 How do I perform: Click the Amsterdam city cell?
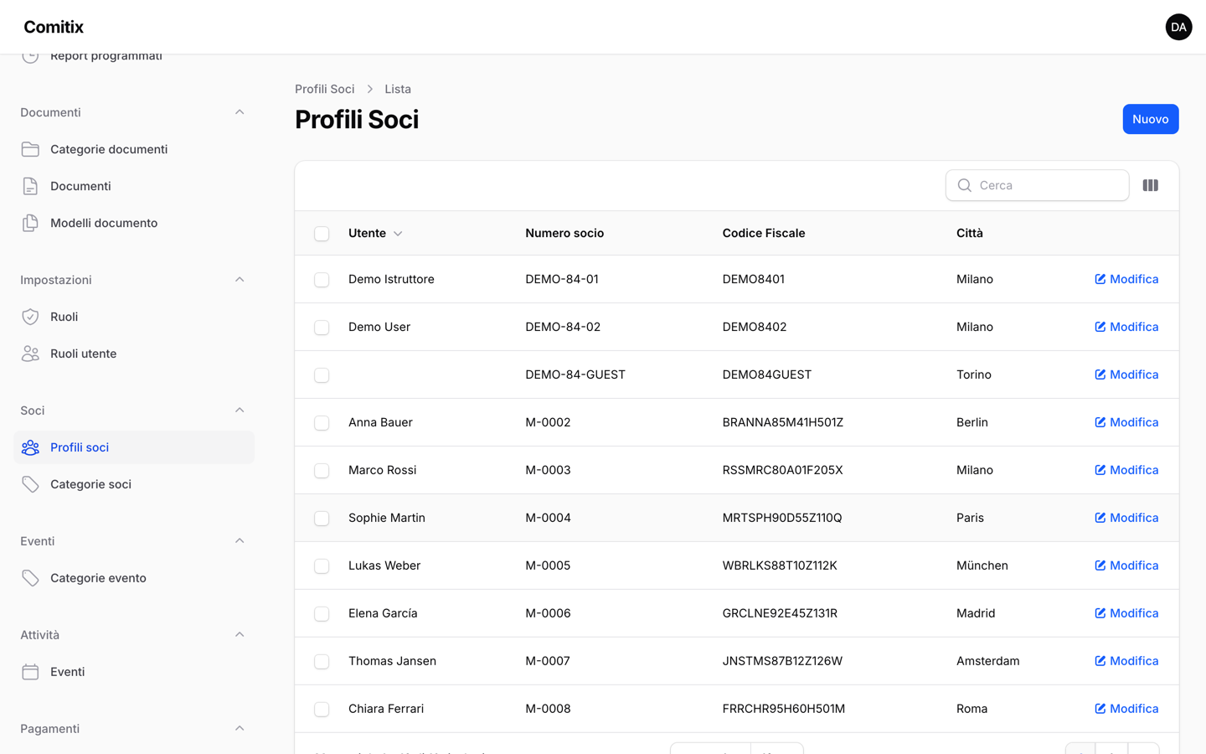[x=988, y=661]
